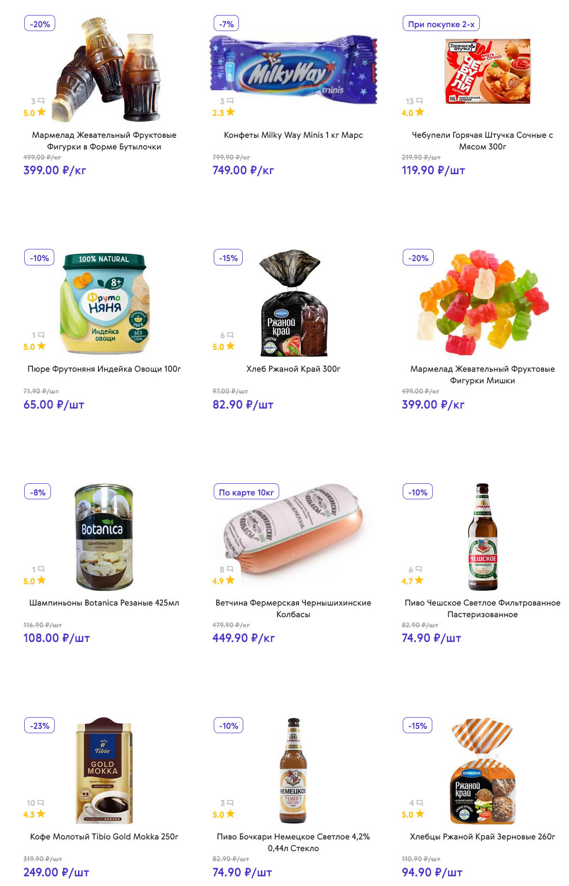Click the reviews icon for Ветчина Фермерская
This screenshot has width=569, height=886.
(230, 569)
